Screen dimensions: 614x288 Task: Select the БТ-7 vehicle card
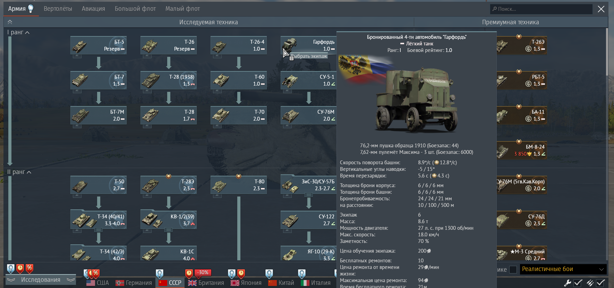click(99, 81)
